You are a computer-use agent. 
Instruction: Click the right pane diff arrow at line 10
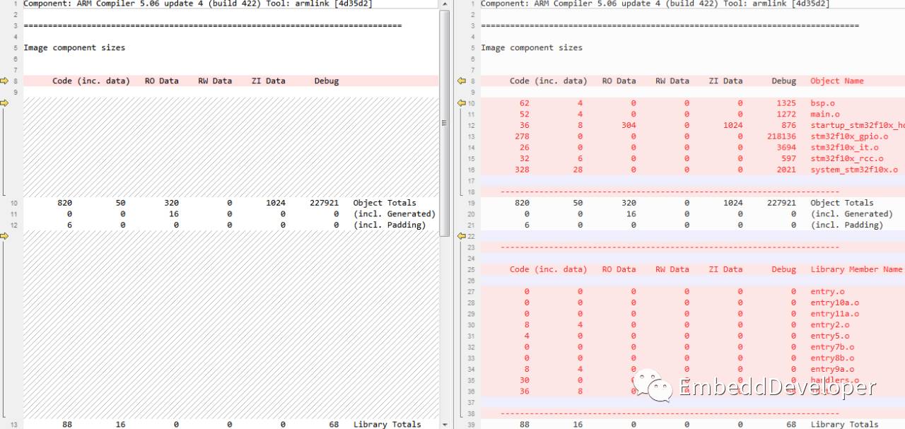tap(462, 103)
